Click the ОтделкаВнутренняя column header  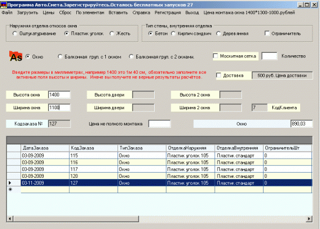coord(239,148)
